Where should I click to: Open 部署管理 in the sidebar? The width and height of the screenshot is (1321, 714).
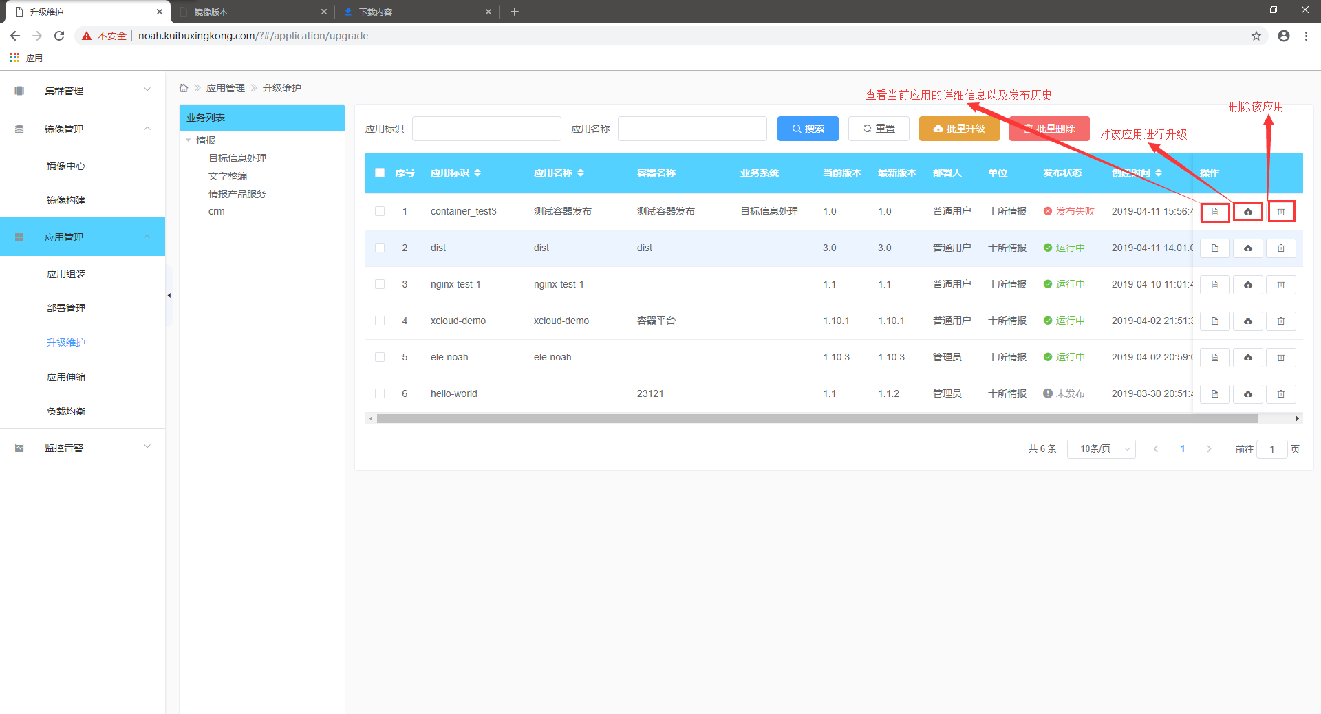[66, 308]
